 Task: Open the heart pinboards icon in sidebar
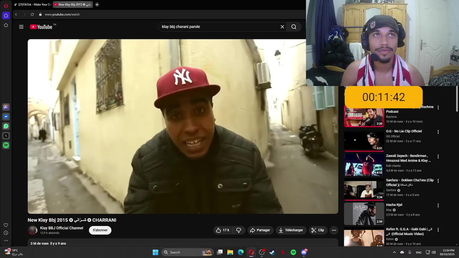click(x=6, y=225)
